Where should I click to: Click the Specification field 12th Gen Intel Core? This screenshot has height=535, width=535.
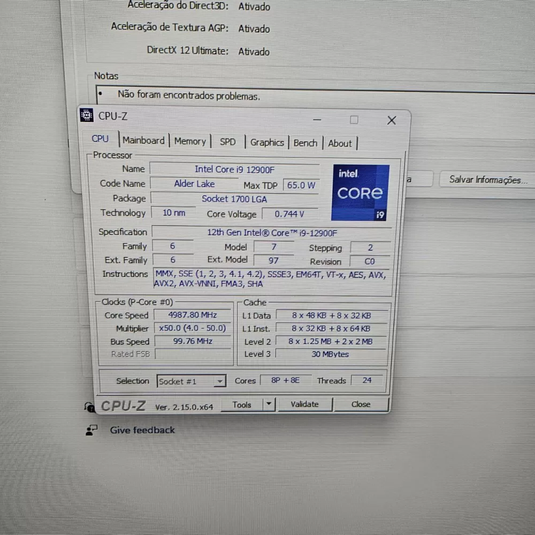click(x=272, y=233)
